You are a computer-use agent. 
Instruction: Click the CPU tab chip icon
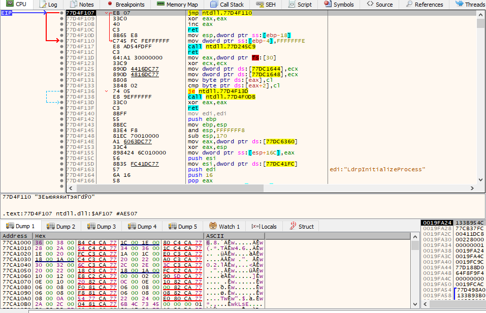pyautogui.click(x=9, y=4)
